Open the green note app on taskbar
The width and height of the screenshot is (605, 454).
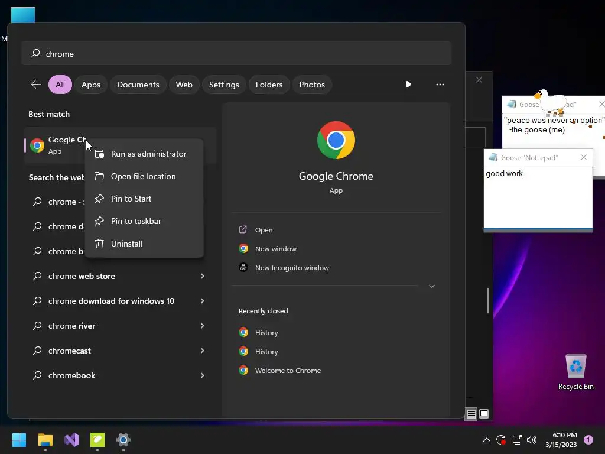tap(97, 440)
